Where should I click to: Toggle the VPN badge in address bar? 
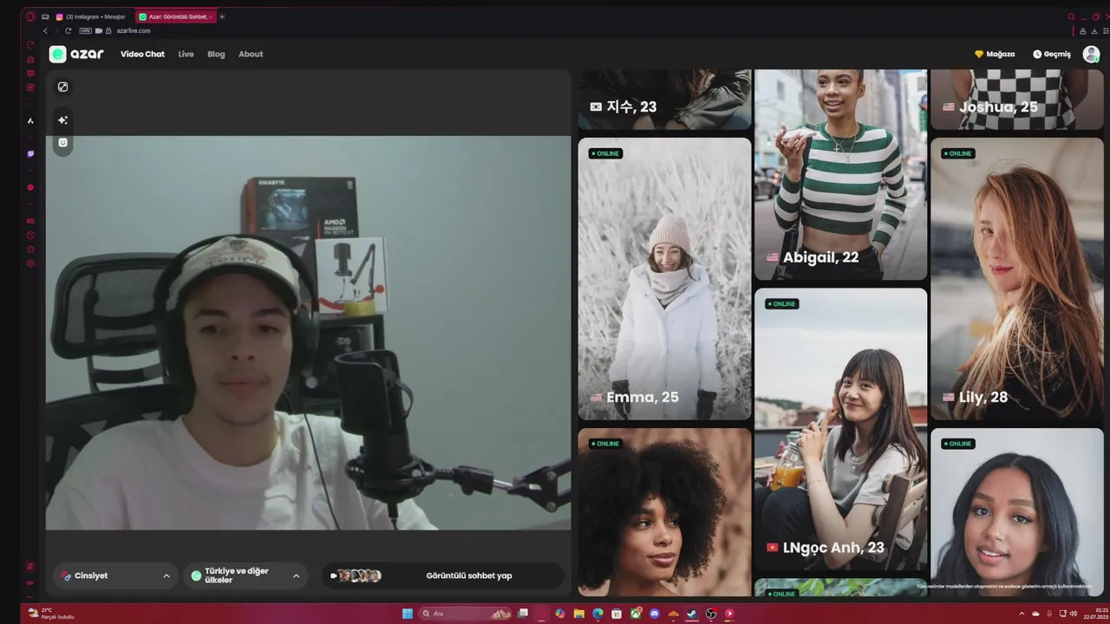(85, 30)
